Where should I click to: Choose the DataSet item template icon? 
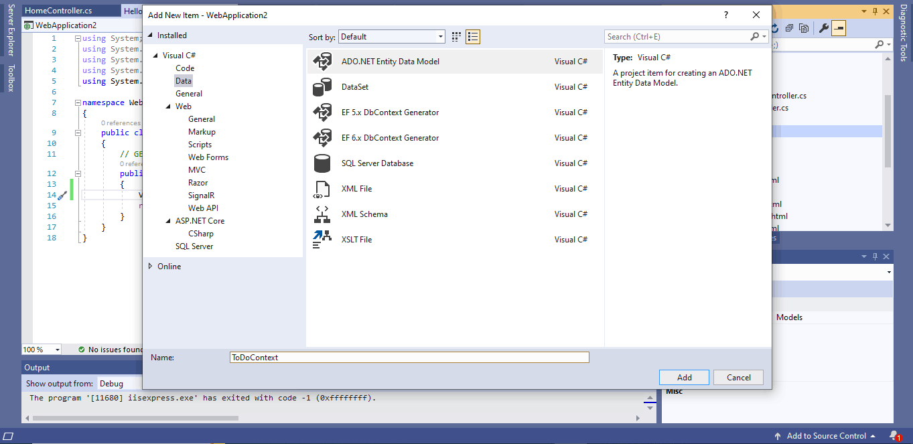click(322, 87)
